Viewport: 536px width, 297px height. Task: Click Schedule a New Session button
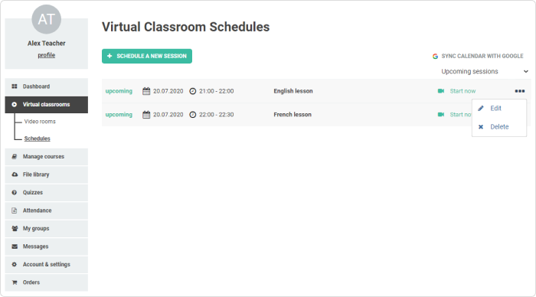coord(147,56)
